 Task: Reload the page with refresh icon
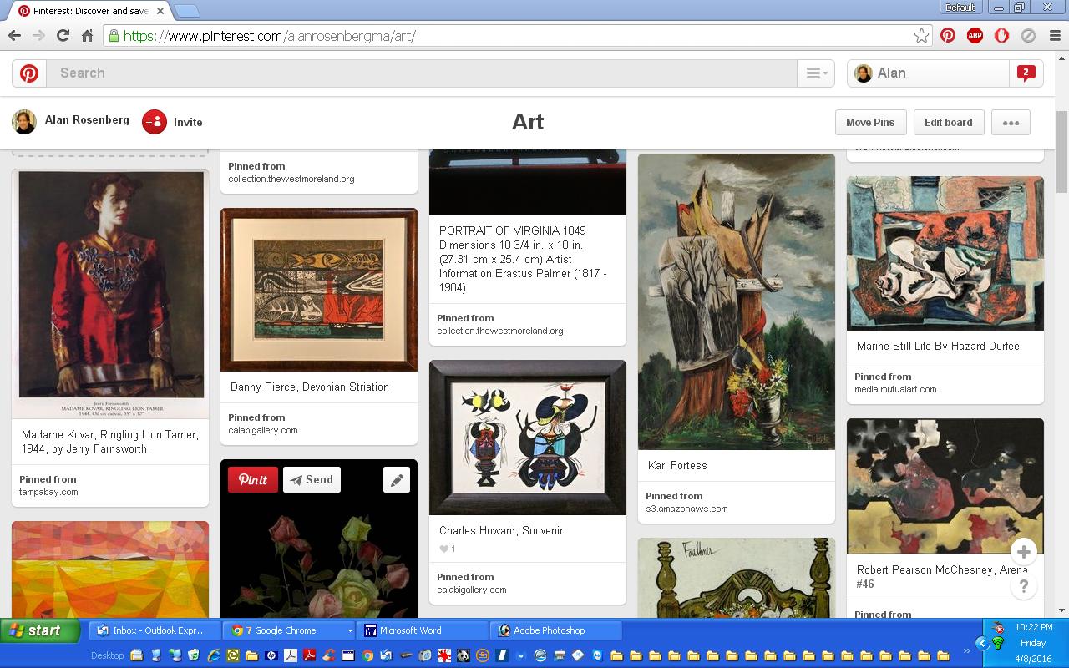63,36
